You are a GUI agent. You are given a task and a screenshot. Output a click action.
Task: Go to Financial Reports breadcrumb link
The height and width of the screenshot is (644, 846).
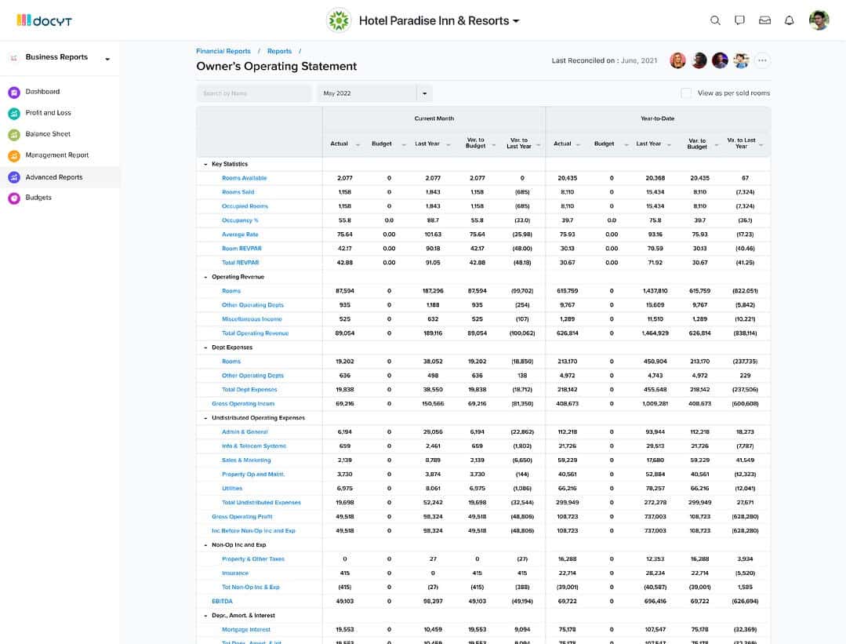click(x=225, y=49)
